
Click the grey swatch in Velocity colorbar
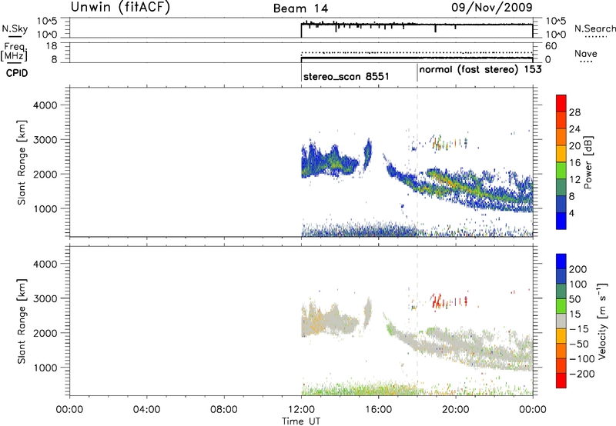561,321
